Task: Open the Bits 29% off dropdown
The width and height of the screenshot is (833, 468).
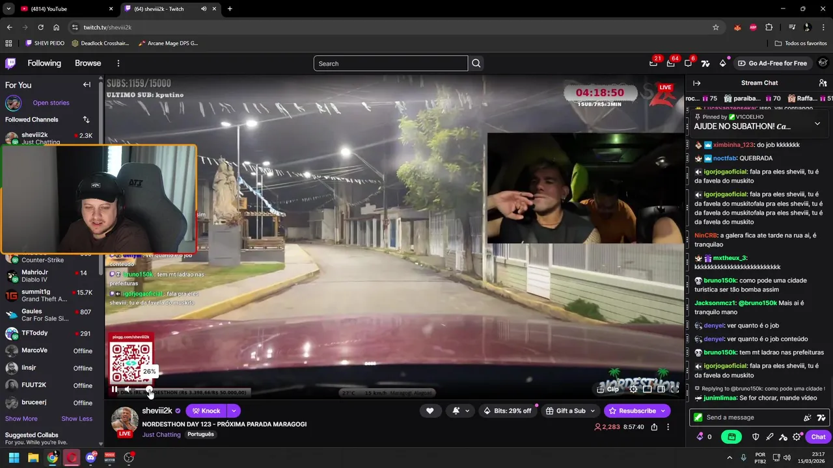Action: tap(507, 411)
